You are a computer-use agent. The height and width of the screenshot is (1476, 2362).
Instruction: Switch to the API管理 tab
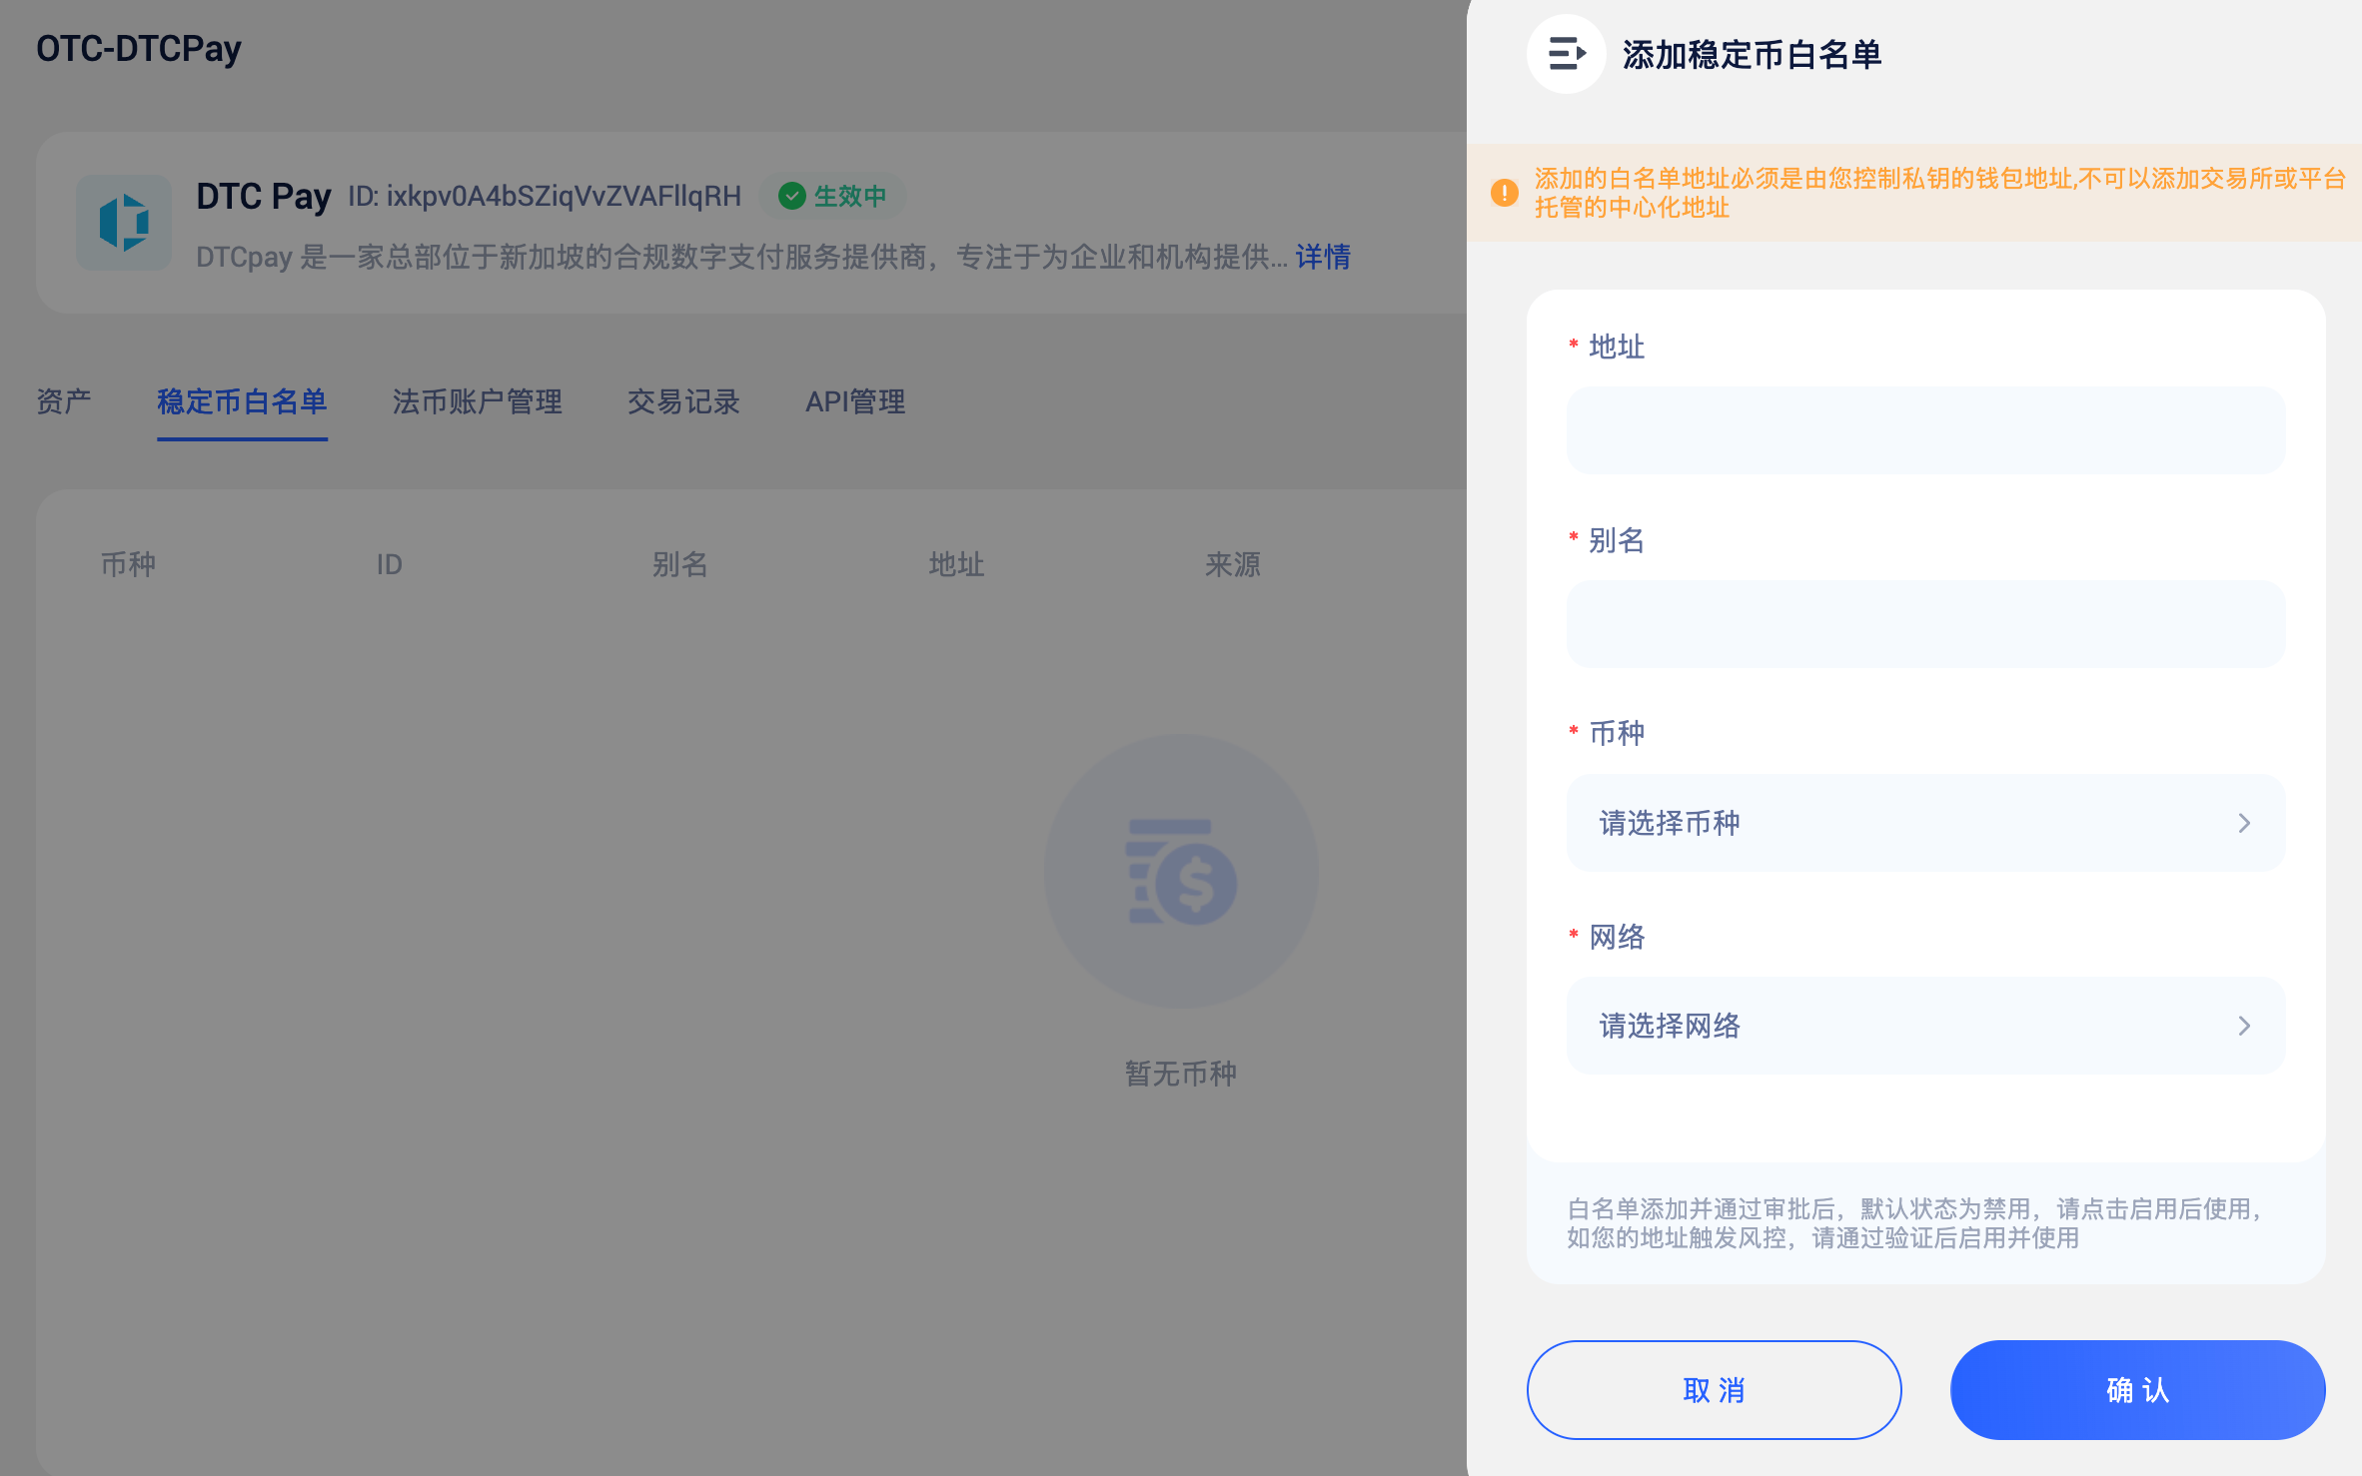pos(855,401)
